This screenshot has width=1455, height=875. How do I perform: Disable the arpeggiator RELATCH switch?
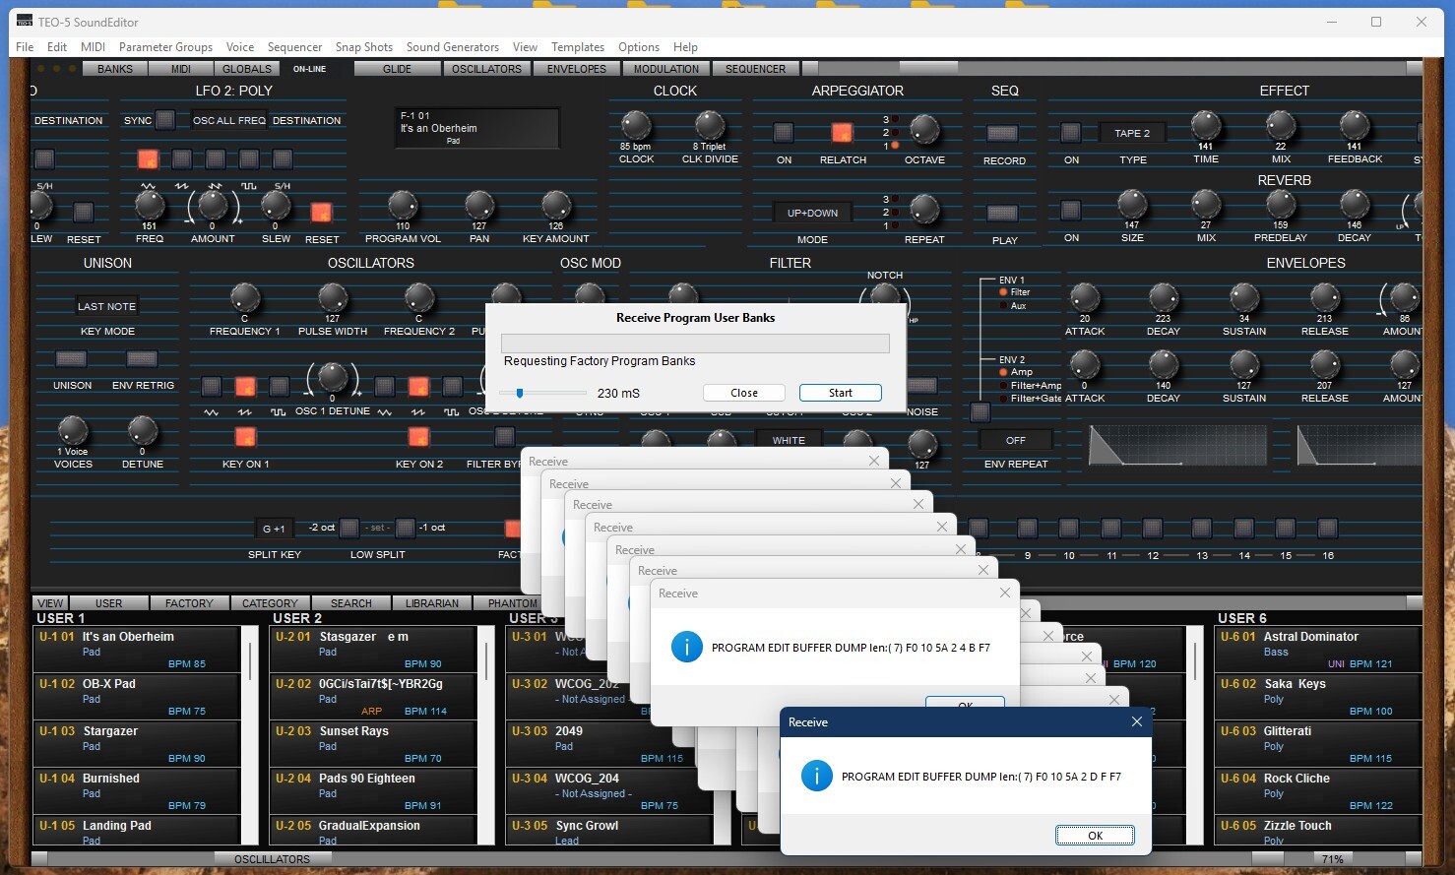pos(842,132)
